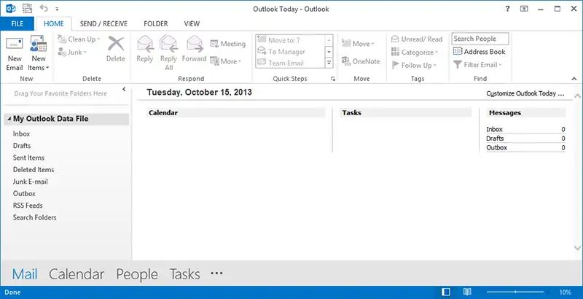Click Send/Receive All Folders quick access icon
The image size is (583, 299).
[x=27, y=8]
